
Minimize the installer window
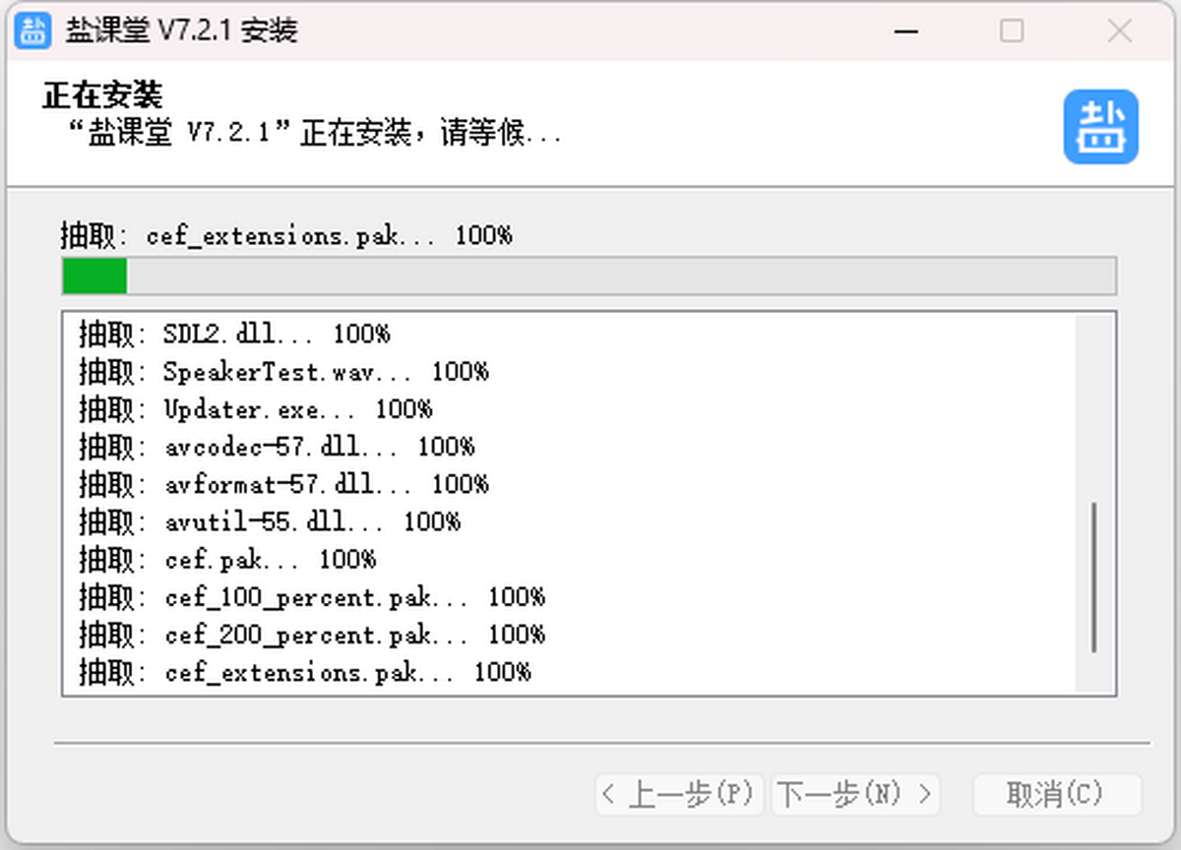[906, 30]
